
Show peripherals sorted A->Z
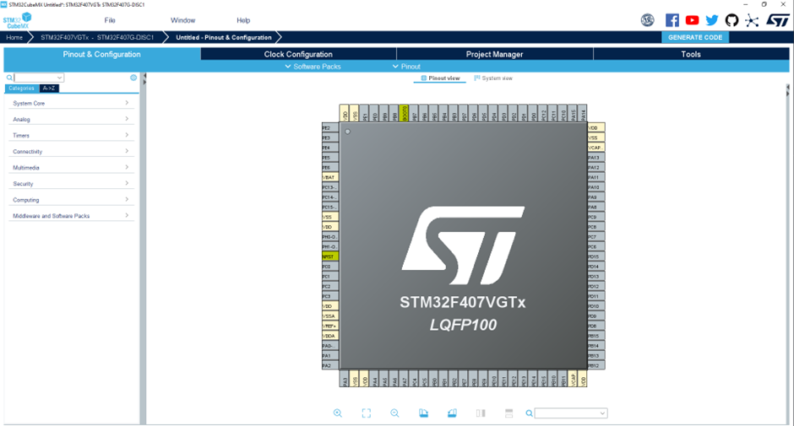[x=49, y=88]
